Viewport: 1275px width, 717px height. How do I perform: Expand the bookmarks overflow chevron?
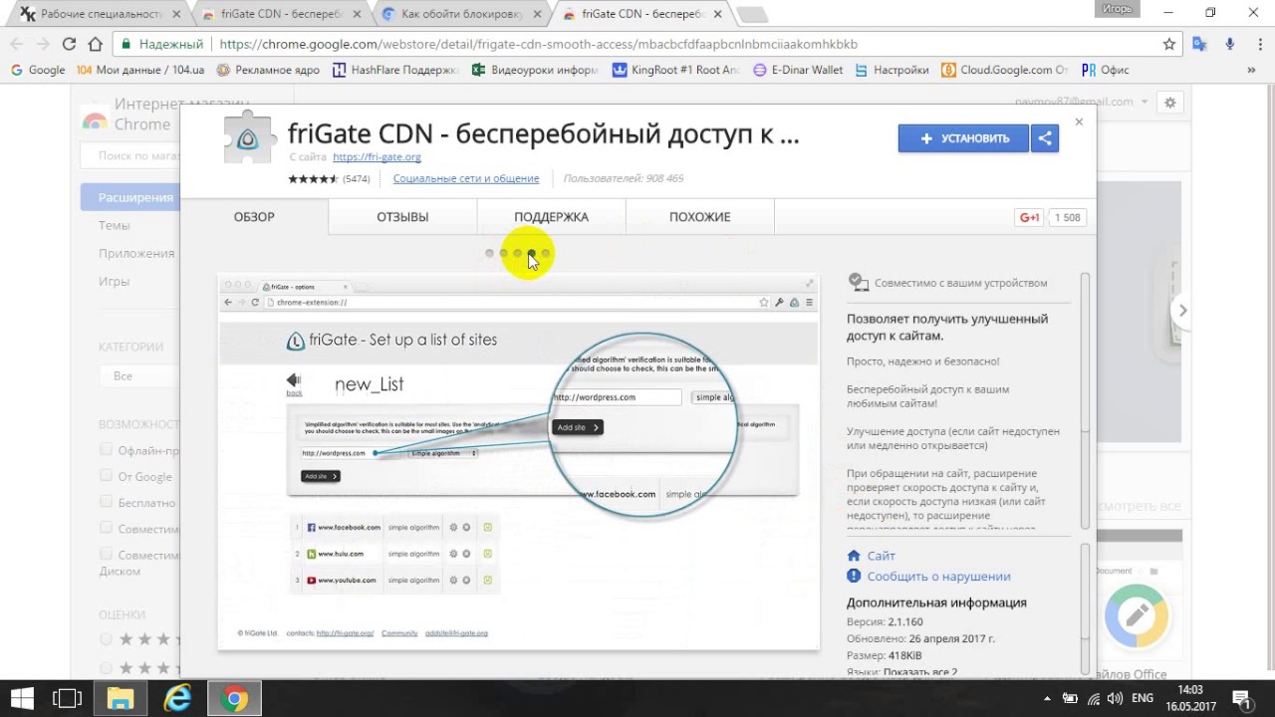point(1252,71)
